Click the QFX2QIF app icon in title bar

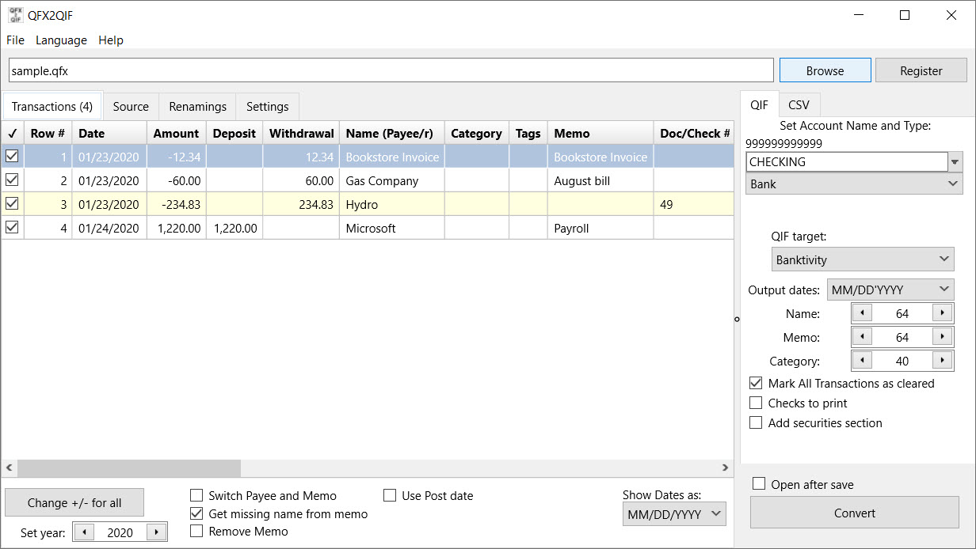(15, 14)
